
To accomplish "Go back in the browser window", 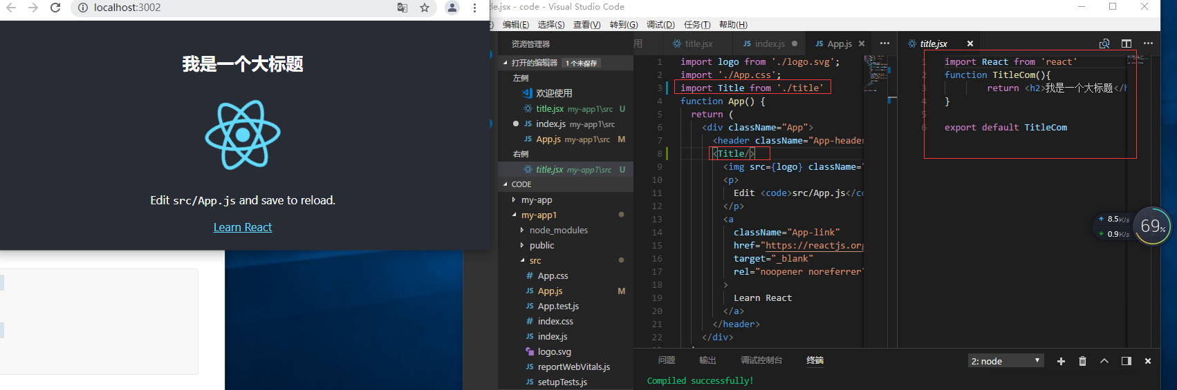I will (11, 8).
